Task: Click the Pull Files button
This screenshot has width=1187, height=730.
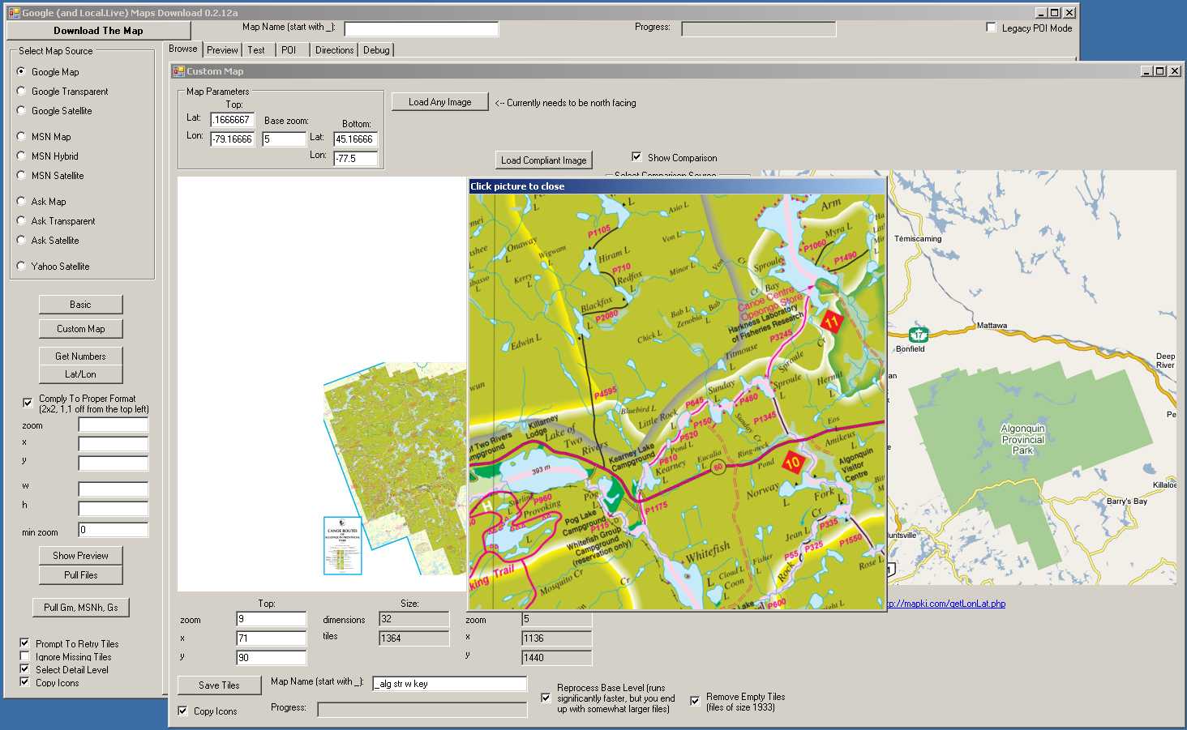Action: 80,575
